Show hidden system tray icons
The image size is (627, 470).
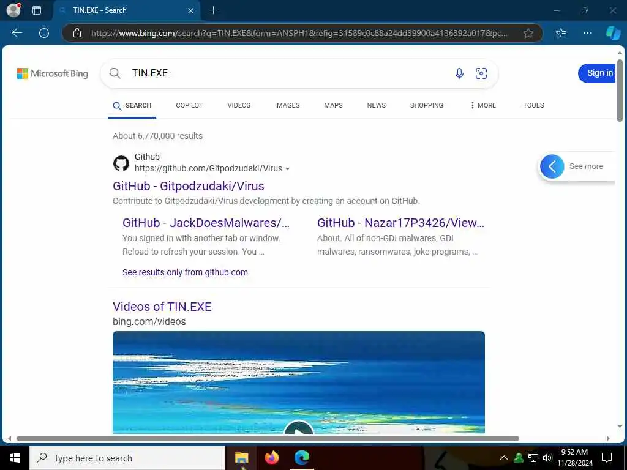click(504, 458)
